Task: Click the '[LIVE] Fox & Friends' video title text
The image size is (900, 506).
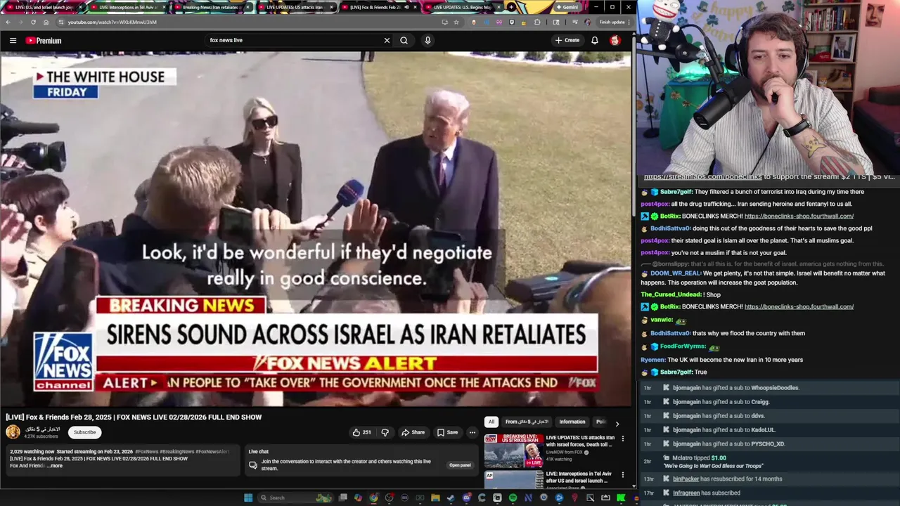Action: pos(134,417)
